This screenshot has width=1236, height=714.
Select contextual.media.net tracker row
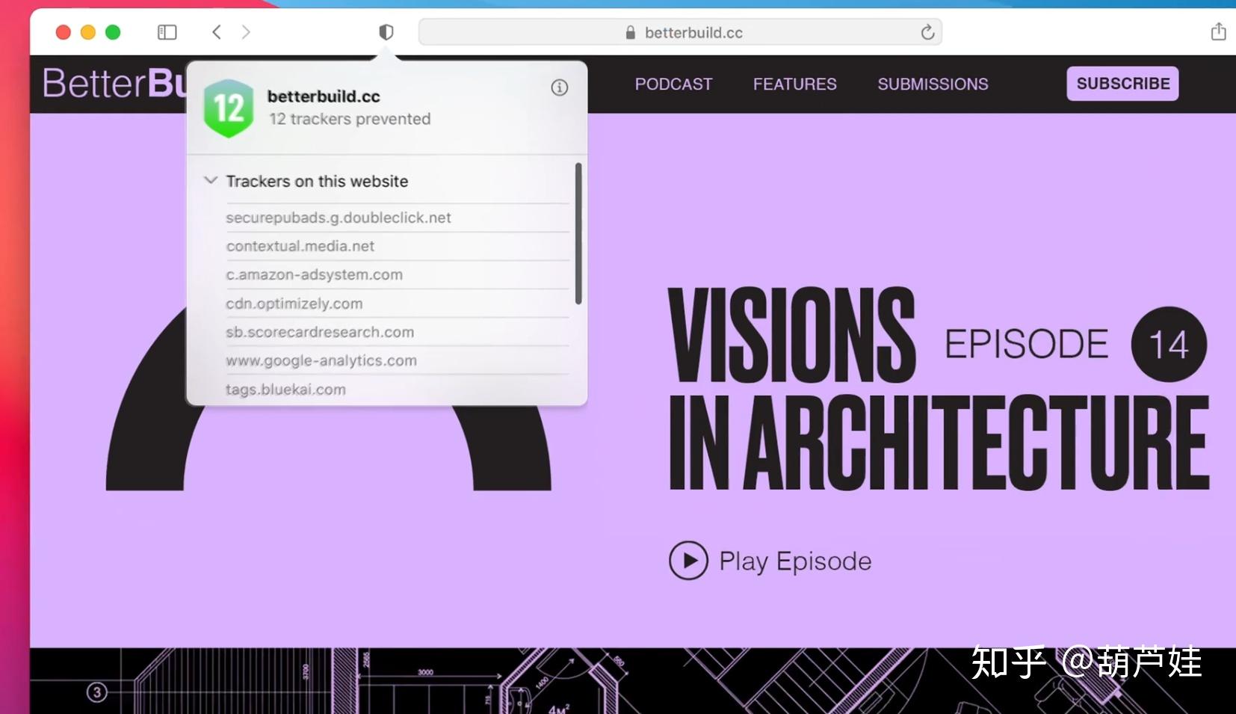(x=397, y=246)
